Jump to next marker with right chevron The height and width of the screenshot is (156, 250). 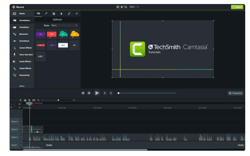pyautogui.click(x=111, y=93)
